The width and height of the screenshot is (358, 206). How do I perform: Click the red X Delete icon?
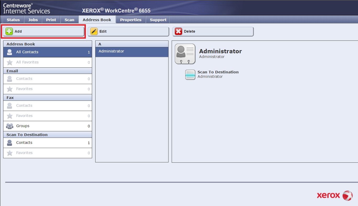(x=178, y=31)
